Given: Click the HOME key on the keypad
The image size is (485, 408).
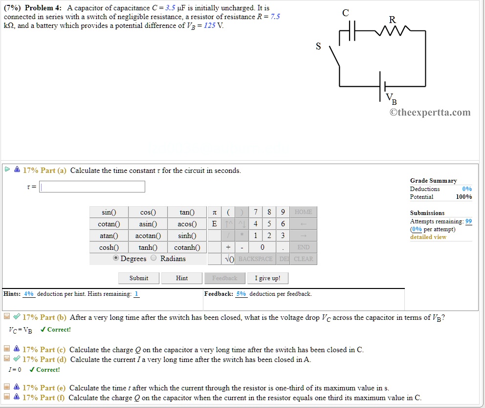Looking at the screenshot, I should coord(303,212).
